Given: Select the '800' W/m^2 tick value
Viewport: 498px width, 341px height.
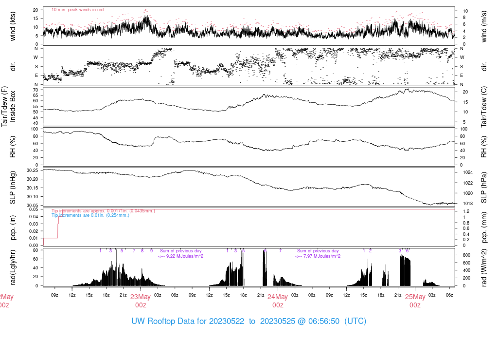Looking at the screenshot, I should 466,255.
